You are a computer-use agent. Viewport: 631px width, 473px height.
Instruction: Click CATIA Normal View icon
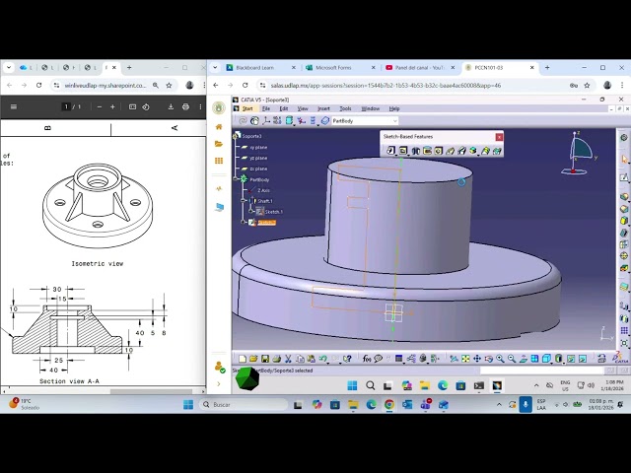pyautogui.click(x=524, y=359)
